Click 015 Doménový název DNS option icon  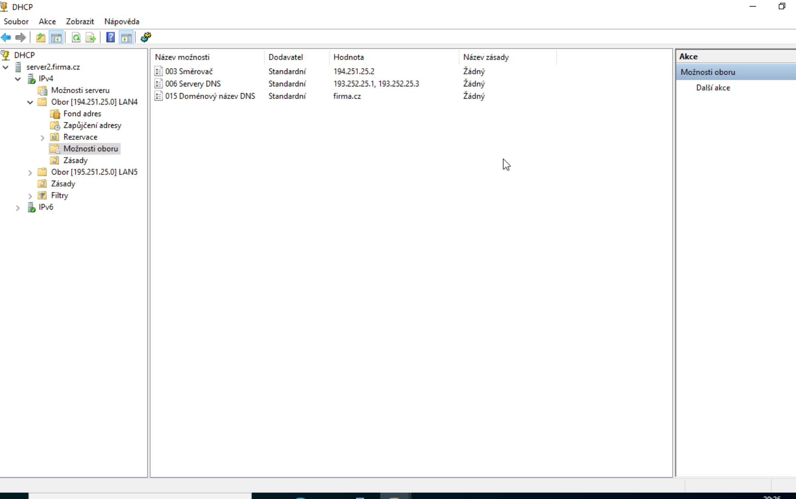click(159, 96)
